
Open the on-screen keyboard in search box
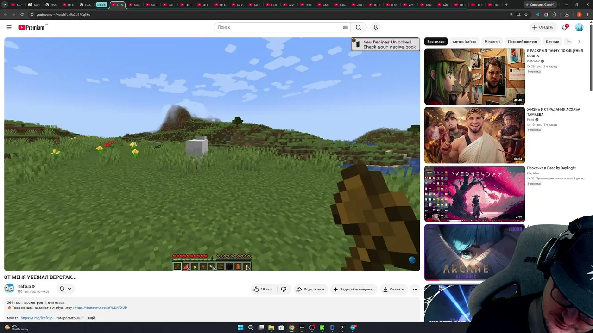(345, 27)
